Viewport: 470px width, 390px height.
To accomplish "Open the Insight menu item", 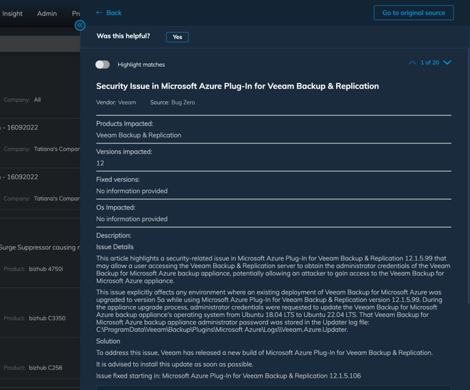I will click(x=12, y=14).
